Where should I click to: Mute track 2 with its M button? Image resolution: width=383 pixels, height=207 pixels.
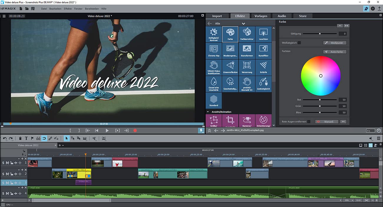[x=7, y=174]
